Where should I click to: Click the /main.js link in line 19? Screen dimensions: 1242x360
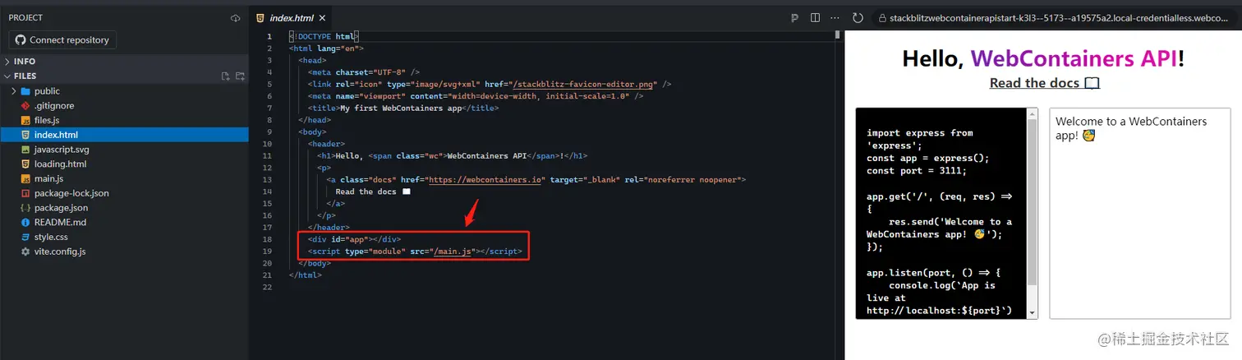click(452, 251)
